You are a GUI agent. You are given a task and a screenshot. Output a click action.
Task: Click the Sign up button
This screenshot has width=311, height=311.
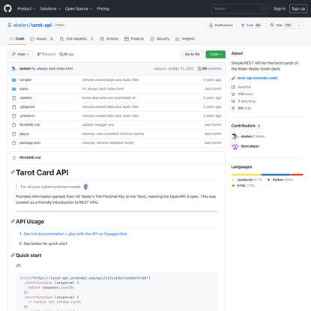tap(298, 9)
